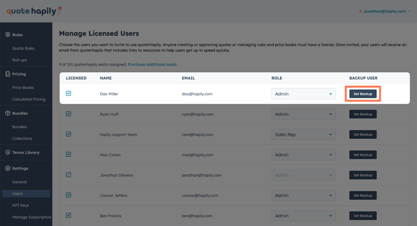Open API Keys in the sidebar

(x=21, y=205)
